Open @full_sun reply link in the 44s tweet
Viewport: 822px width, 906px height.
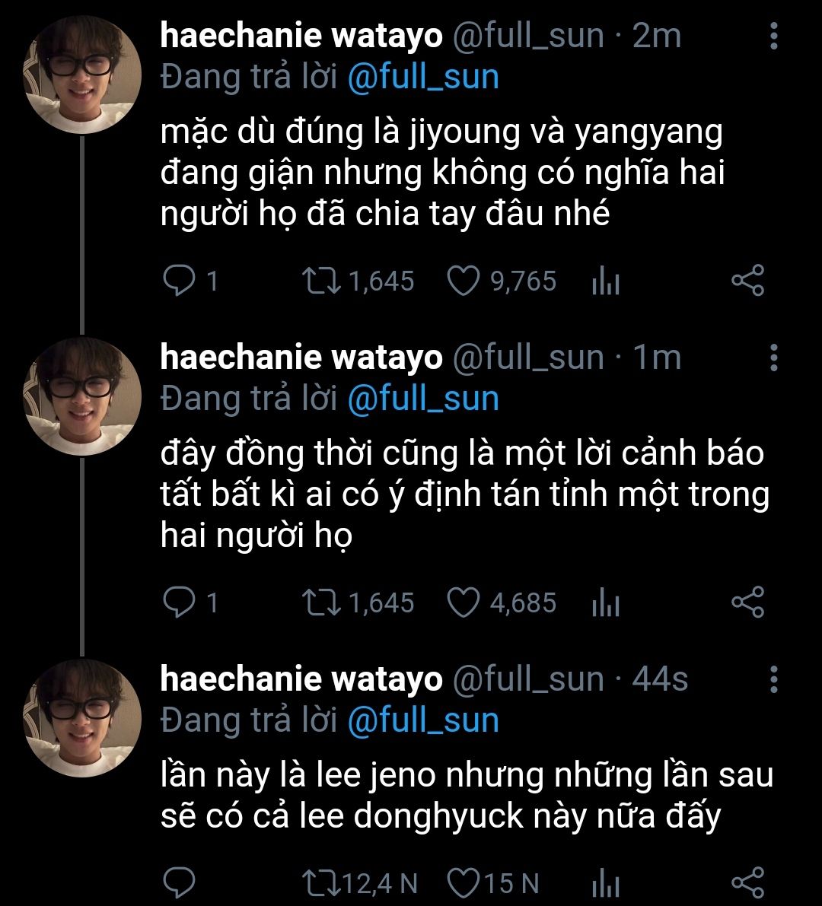pyautogui.click(x=422, y=720)
